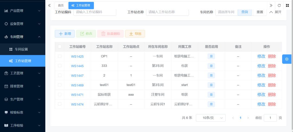293x132 pixels.
Task: Open the four-square grid menu icon
Action: 287,5
